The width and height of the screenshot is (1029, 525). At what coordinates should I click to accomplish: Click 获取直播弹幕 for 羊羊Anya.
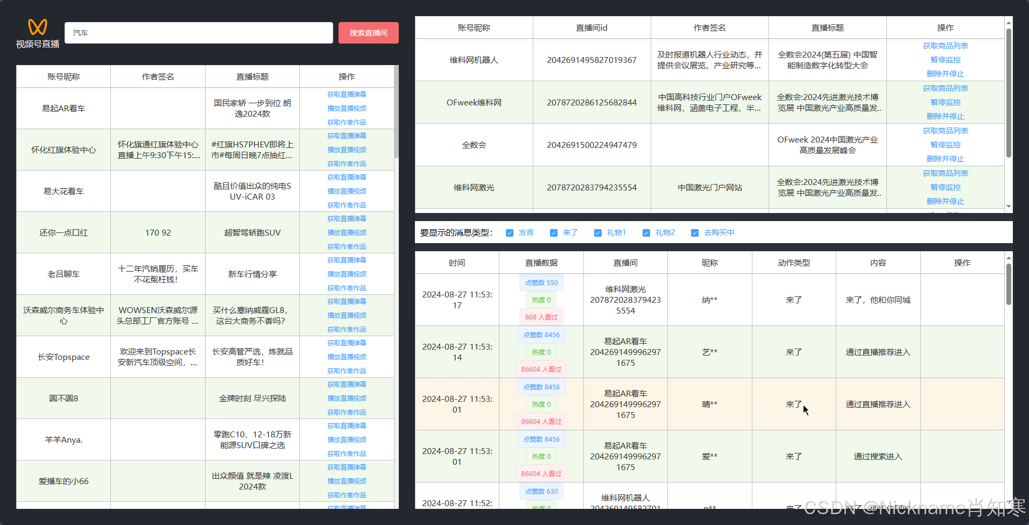(x=347, y=425)
